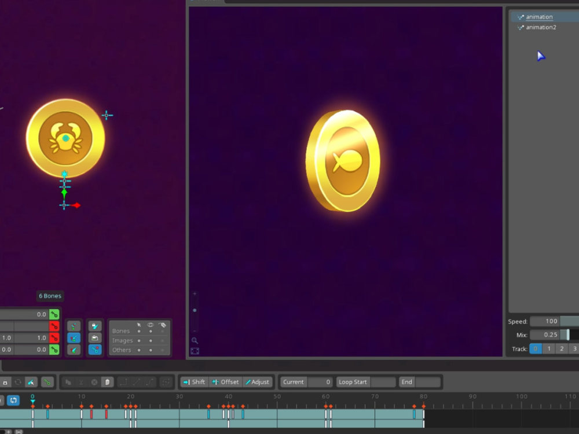Screen dimensions: 579x434
Task: Select the stepped curve icon
Action: pyautogui.click(x=123, y=382)
